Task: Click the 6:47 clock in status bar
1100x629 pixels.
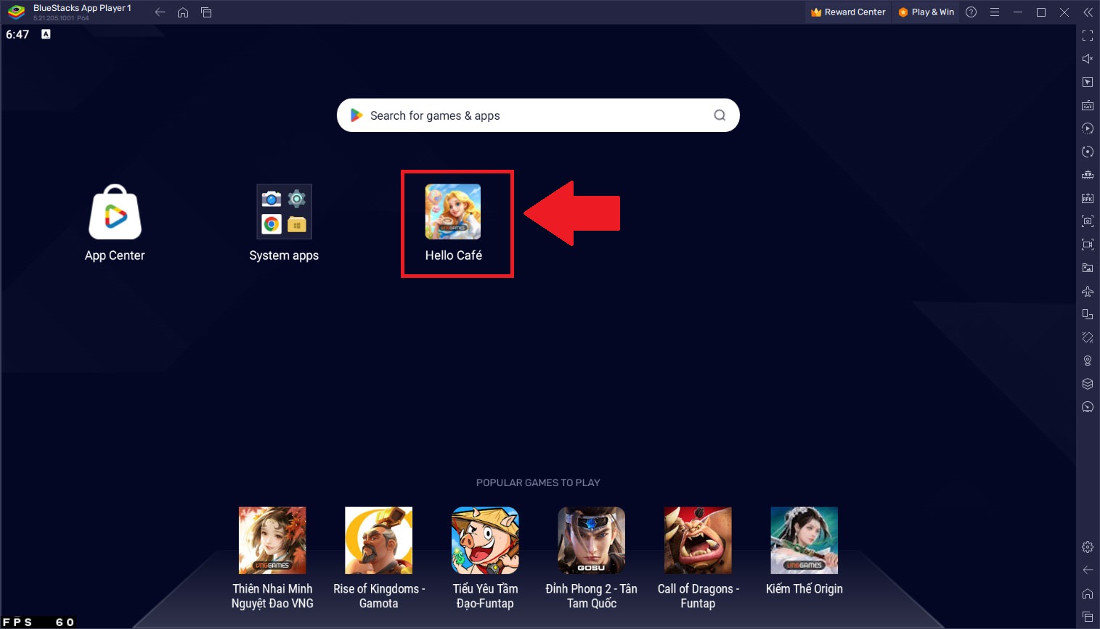Action: (17, 34)
